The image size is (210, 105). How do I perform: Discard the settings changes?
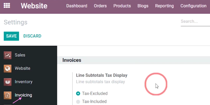[32, 36]
